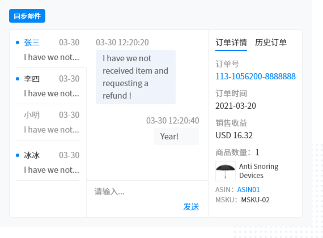323x238 pixels.
Task: Select the refund request message bubble
Action: point(135,77)
